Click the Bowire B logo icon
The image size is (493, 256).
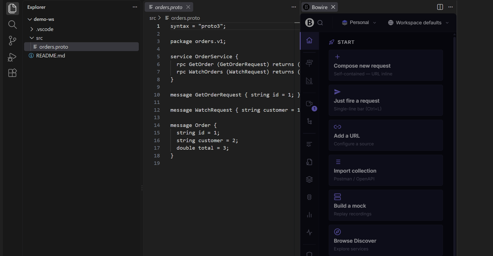click(309, 23)
